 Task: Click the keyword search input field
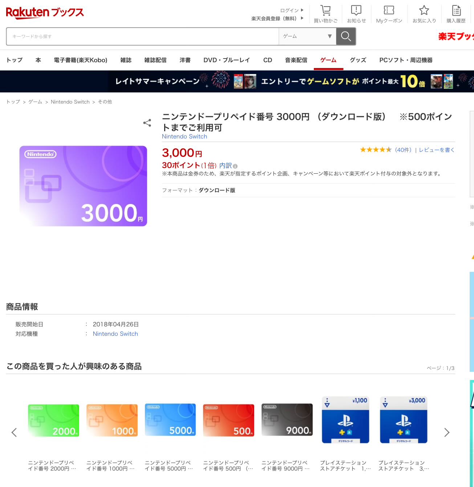tap(142, 36)
